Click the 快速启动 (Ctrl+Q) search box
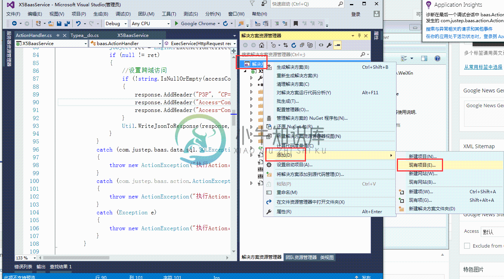This screenshot has height=279, width=504. point(307,4)
